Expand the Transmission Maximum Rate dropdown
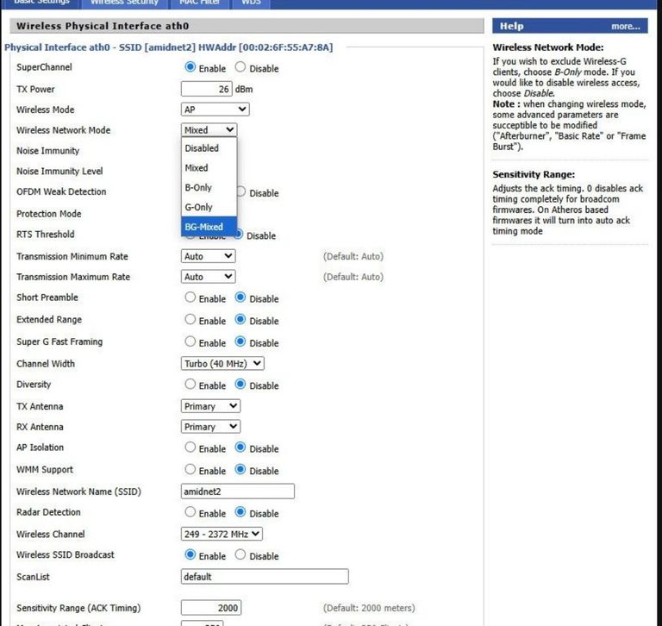This screenshot has width=662, height=626. click(x=208, y=277)
